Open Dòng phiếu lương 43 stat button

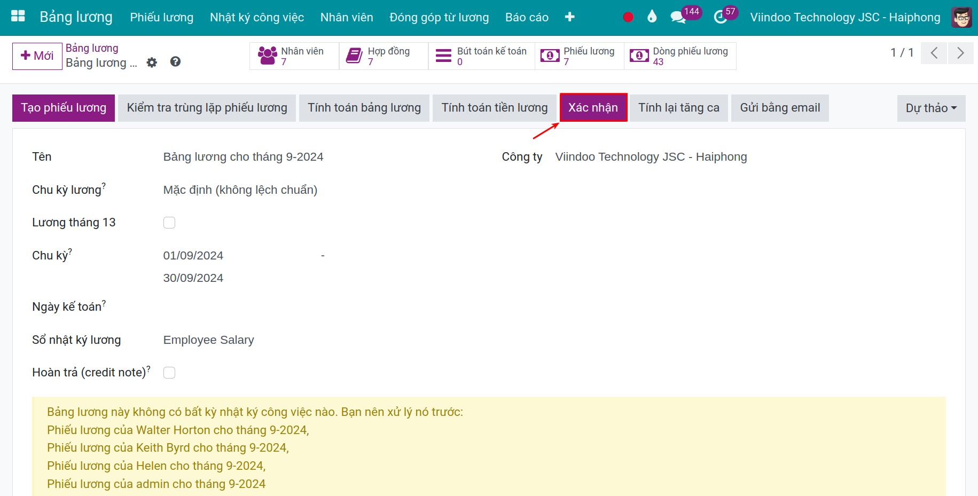point(680,56)
